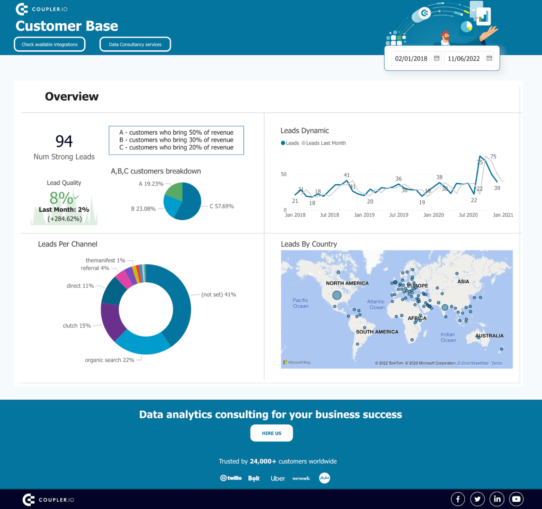This screenshot has width=542, height=509.
Task: Click the Microsoft Bing logo on the map
Action: tap(297, 362)
